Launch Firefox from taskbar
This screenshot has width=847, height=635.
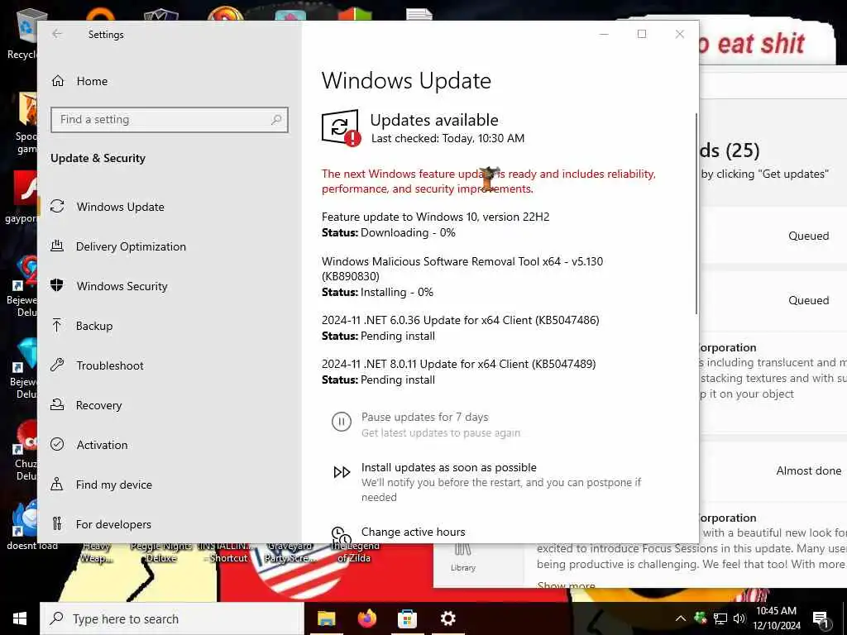367,618
